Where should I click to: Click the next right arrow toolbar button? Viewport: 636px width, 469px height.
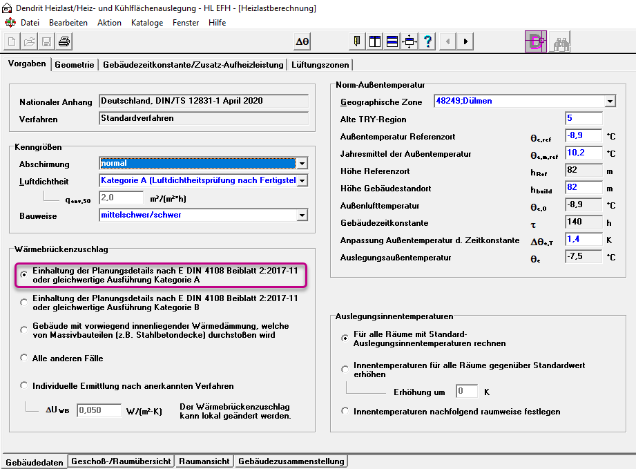(x=465, y=41)
